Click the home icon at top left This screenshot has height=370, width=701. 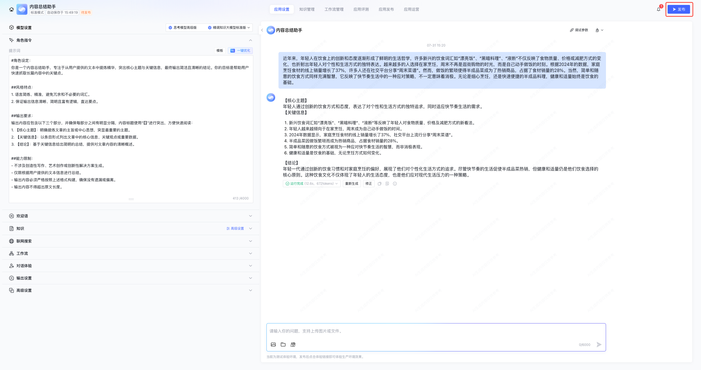click(11, 9)
